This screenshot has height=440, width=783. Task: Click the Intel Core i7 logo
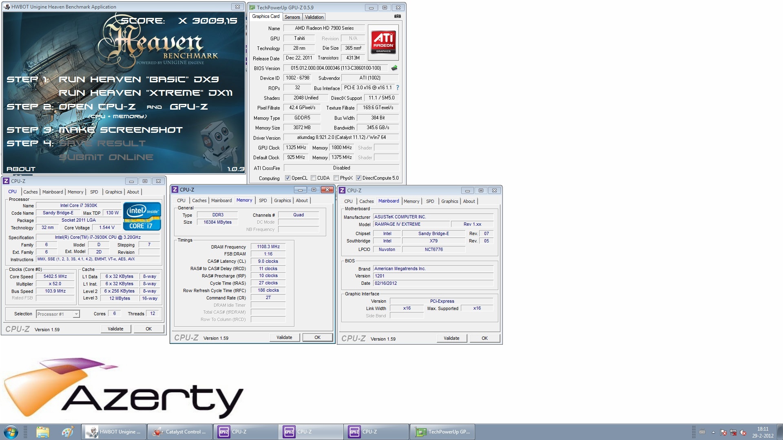coord(142,216)
